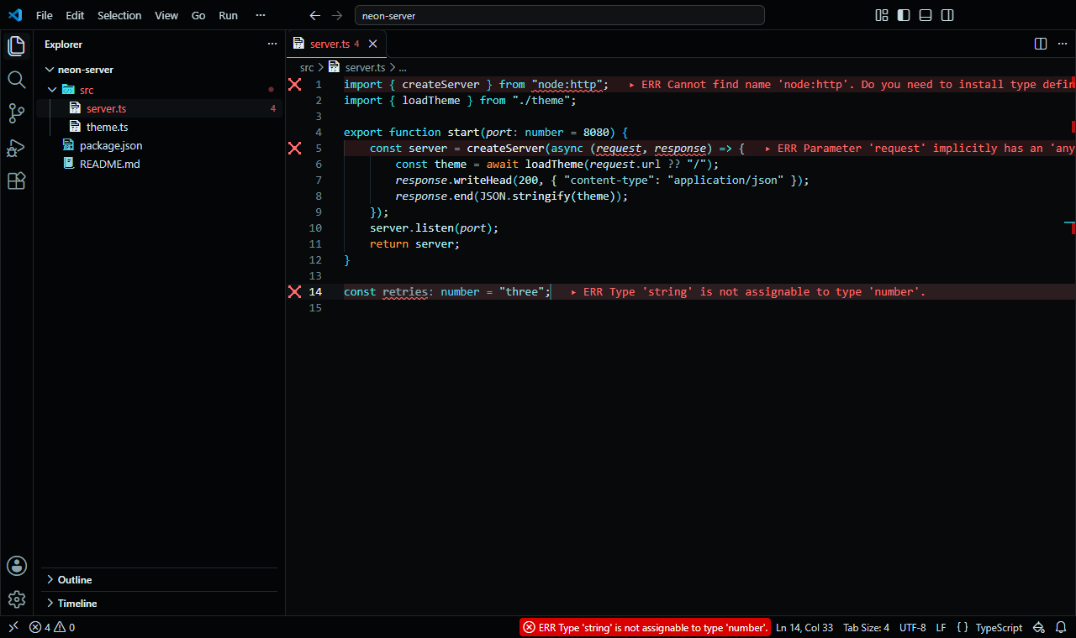Viewport: 1076px width, 638px height.
Task: Click the retries variable on line 14
Action: click(405, 291)
